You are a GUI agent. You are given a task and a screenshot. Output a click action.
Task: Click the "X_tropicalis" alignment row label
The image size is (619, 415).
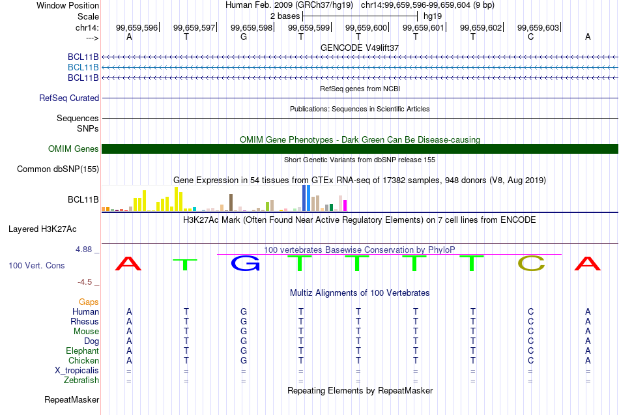[x=77, y=371]
